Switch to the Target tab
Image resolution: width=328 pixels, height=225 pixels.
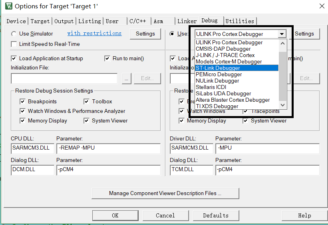40,21
